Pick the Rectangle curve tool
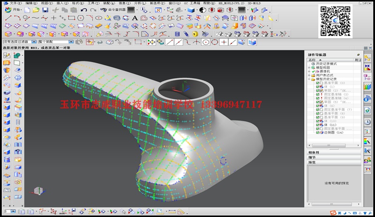This screenshot has height=217, width=375. (71, 18)
